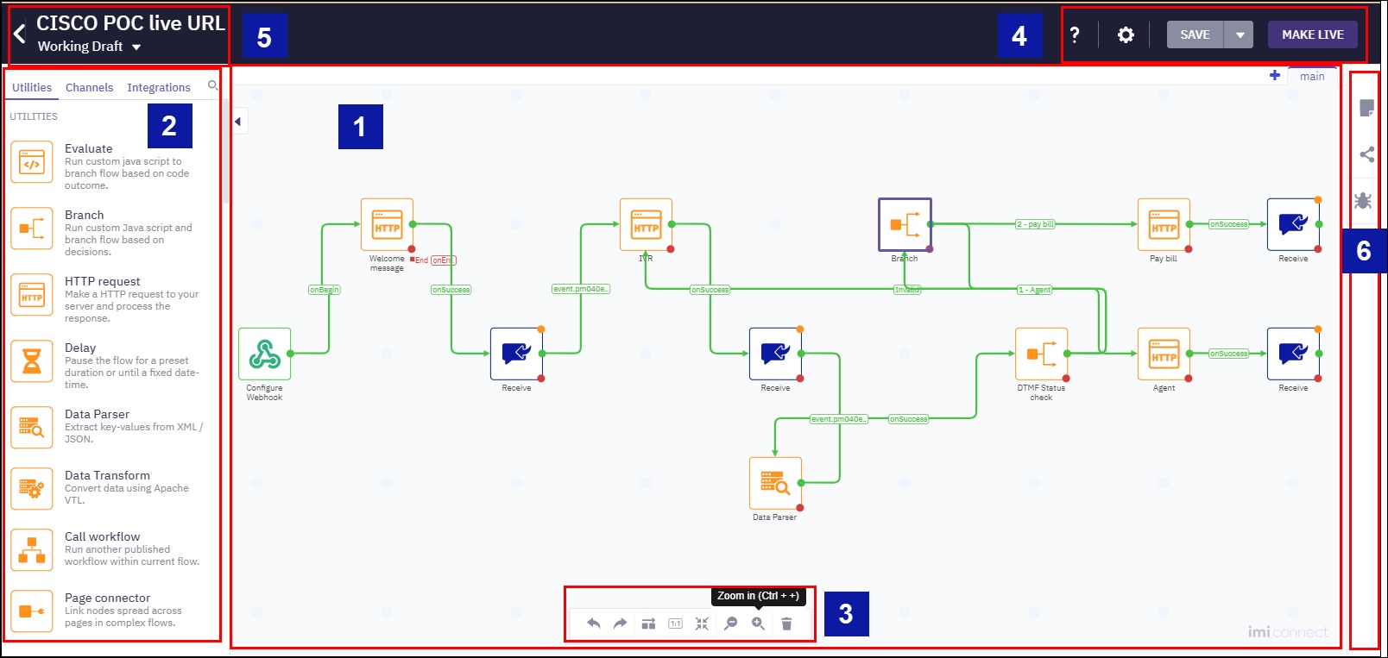
Task: Auto-arrange the flow nodes
Action: [648, 624]
